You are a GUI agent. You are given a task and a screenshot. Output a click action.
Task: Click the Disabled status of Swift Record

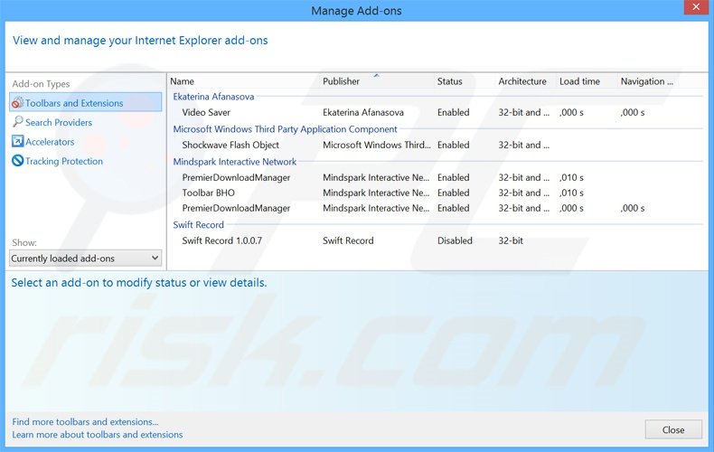455,240
